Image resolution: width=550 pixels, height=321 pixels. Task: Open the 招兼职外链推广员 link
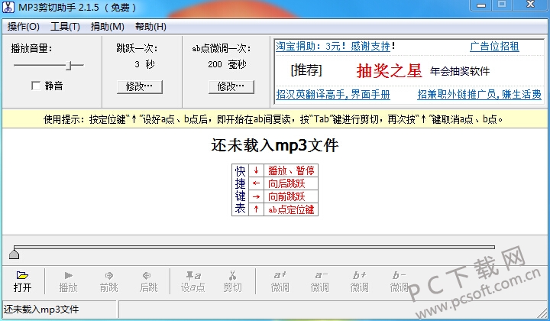coord(479,94)
